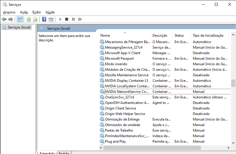The image size is (236, 154).
Task: Pause the service with the pause button
Action: [73, 19]
